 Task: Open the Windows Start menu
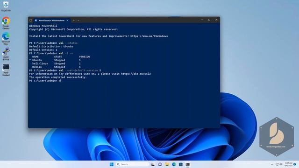coord(112,164)
